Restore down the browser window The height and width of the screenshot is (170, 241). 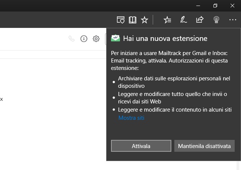point(215,6)
